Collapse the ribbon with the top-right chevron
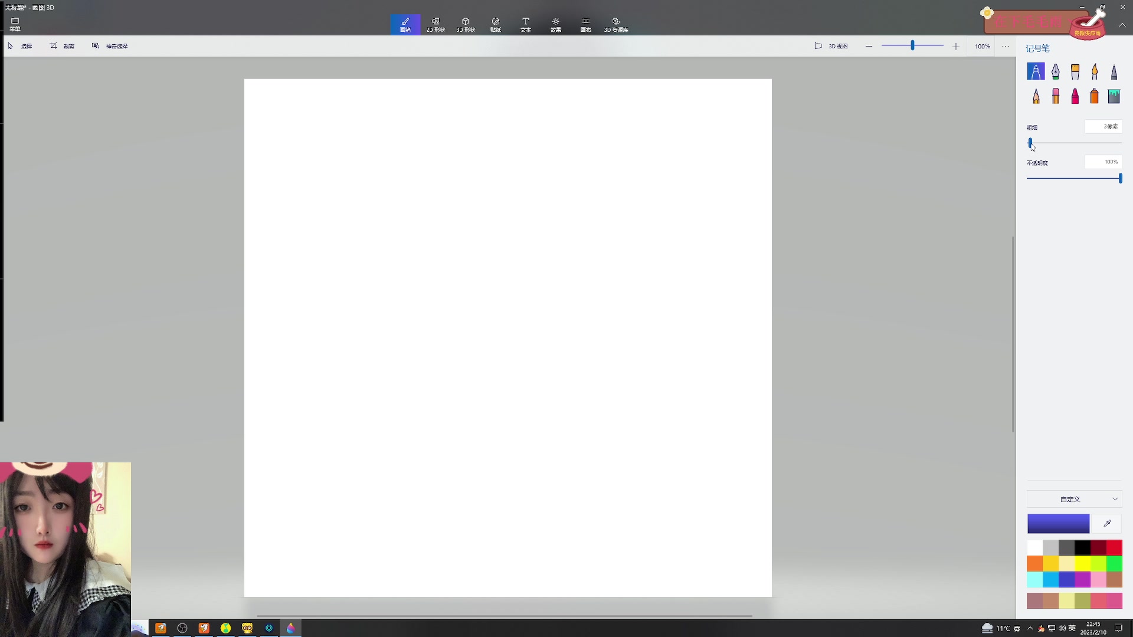 click(x=1122, y=25)
